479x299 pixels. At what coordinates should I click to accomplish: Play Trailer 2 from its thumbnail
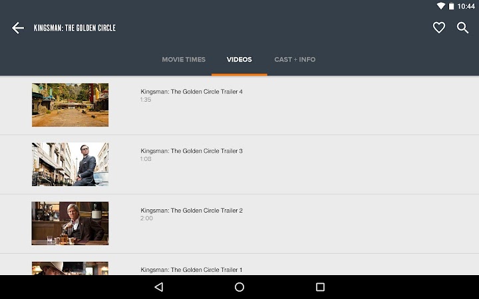(70, 223)
